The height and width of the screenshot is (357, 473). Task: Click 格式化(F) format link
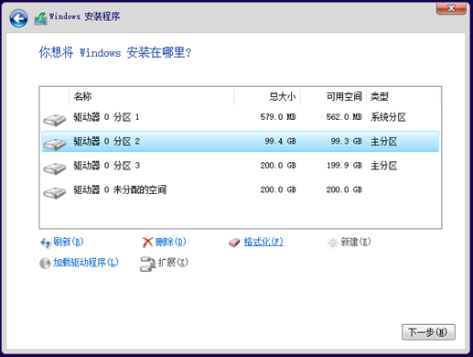263,242
